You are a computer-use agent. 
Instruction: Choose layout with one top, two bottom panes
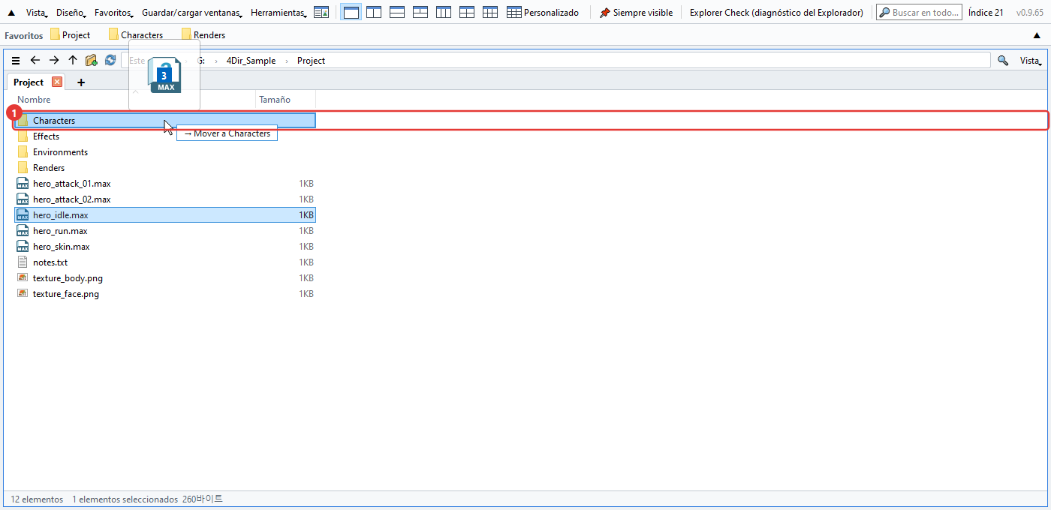pos(420,13)
